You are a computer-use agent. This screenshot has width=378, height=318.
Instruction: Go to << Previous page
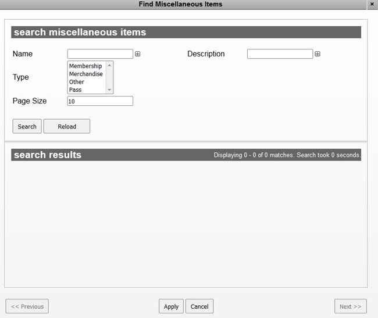click(x=27, y=306)
